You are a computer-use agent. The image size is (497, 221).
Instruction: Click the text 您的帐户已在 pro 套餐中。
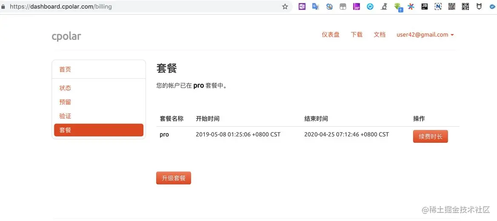click(x=192, y=85)
